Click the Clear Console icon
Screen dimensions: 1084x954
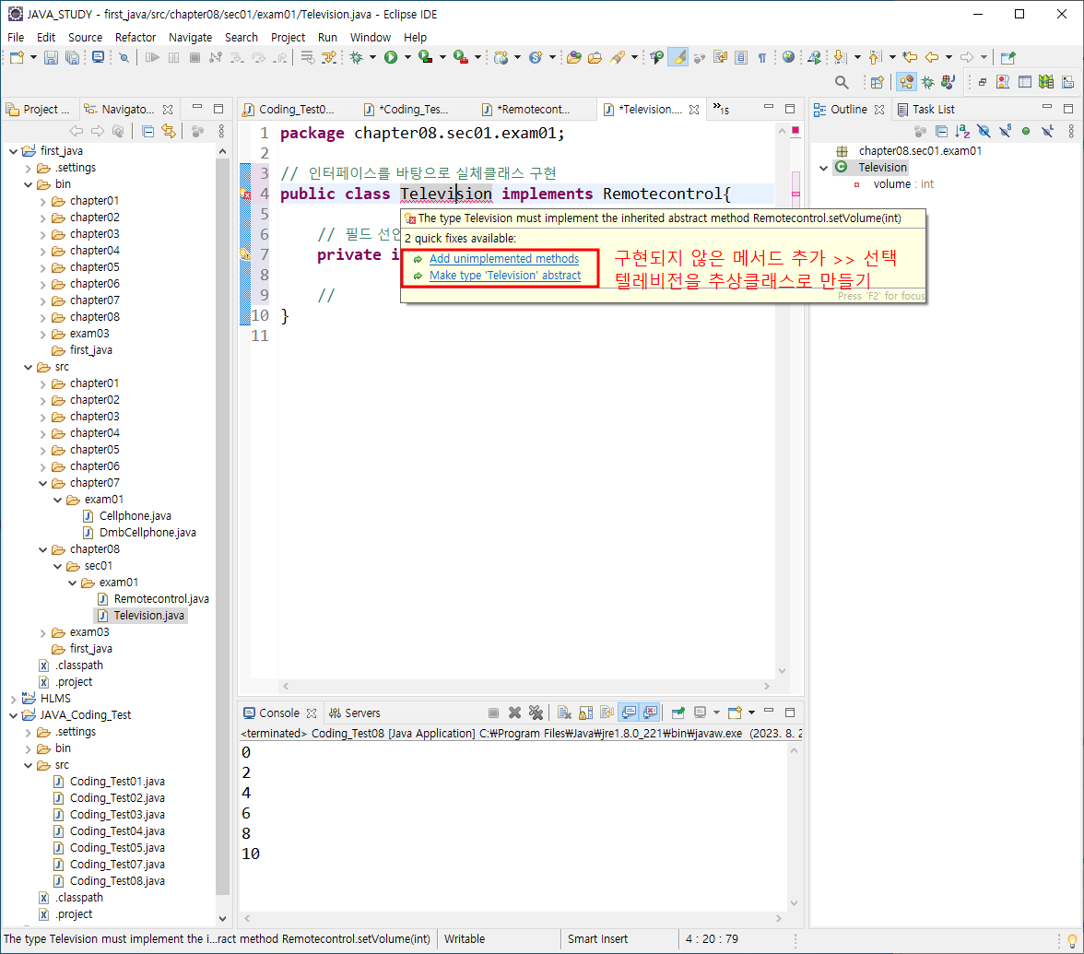[564, 713]
